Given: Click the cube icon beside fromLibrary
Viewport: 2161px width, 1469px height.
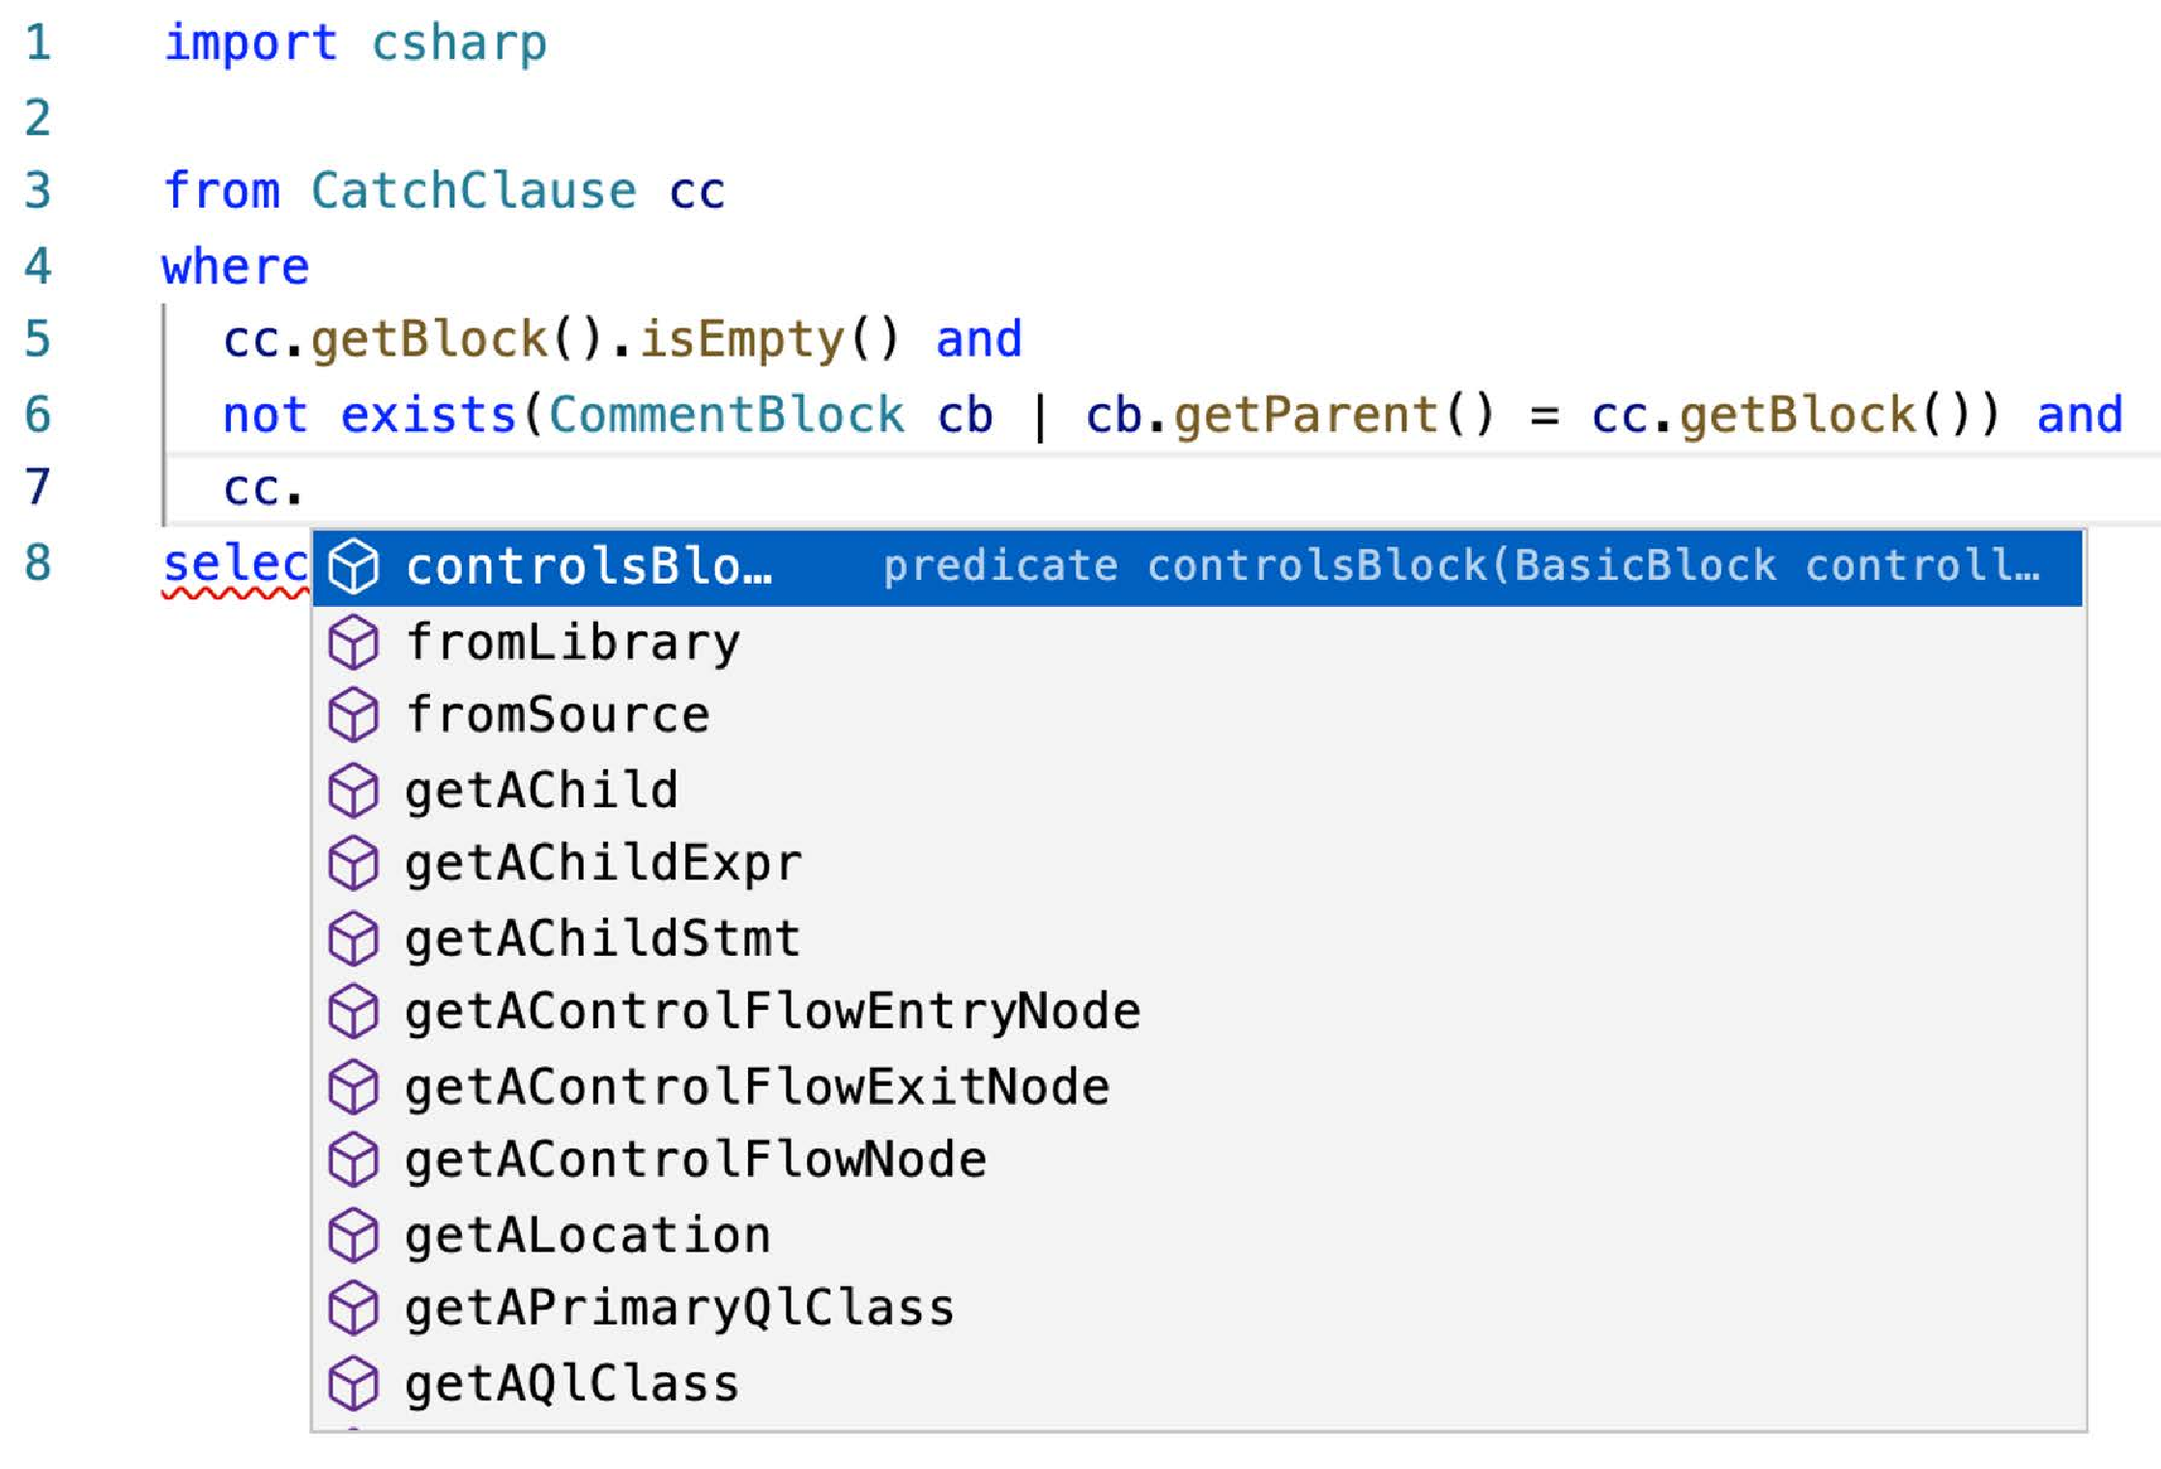Looking at the screenshot, I should 353,642.
